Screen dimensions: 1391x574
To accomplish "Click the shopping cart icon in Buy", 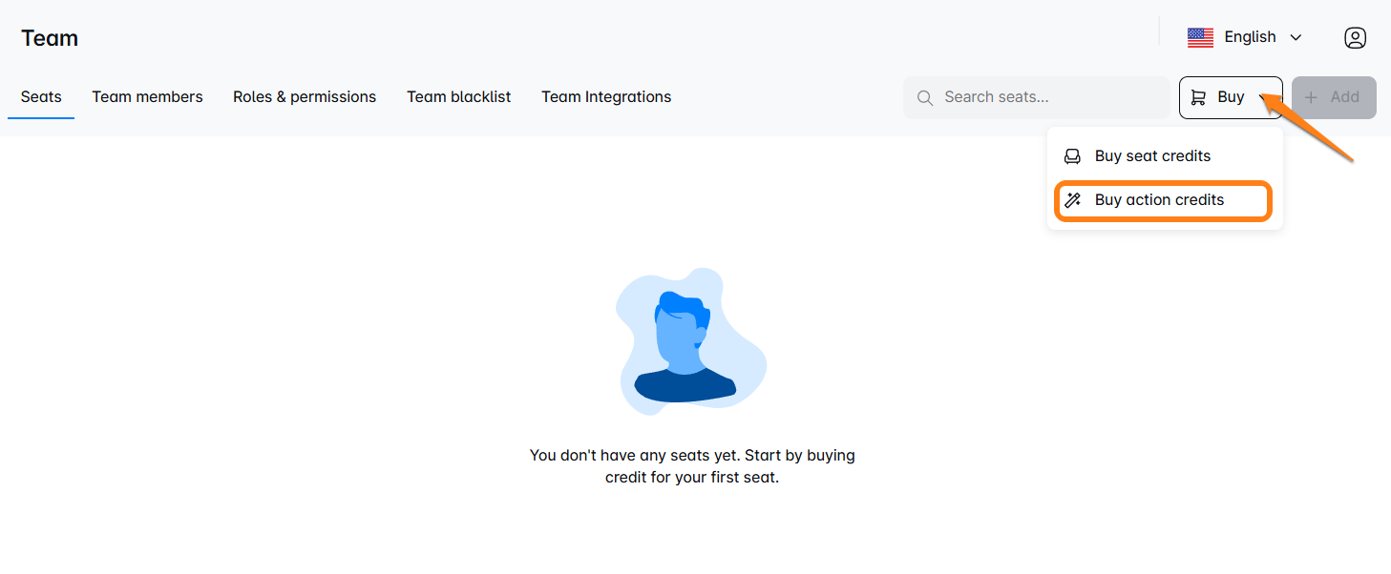I will coord(1198,97).
